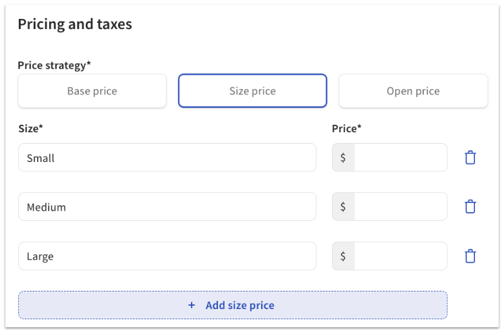Add another size price row
Viewport: 504px width, 332px height.
pos(233,305)
